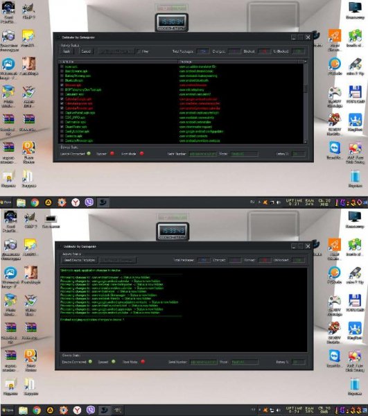Click green Synced indicator in the log window
Viewport: 368px width, 416px height.
coord(114,362)
